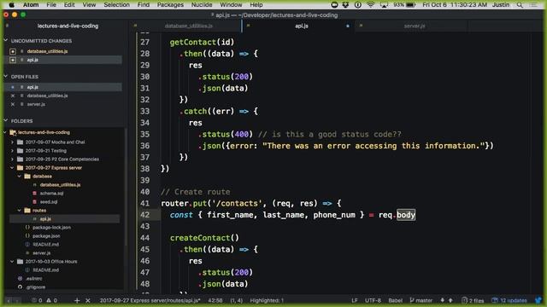Screen dimensions: 547x307
Task: Close server.js in Open Files
Action: [13, 104]
